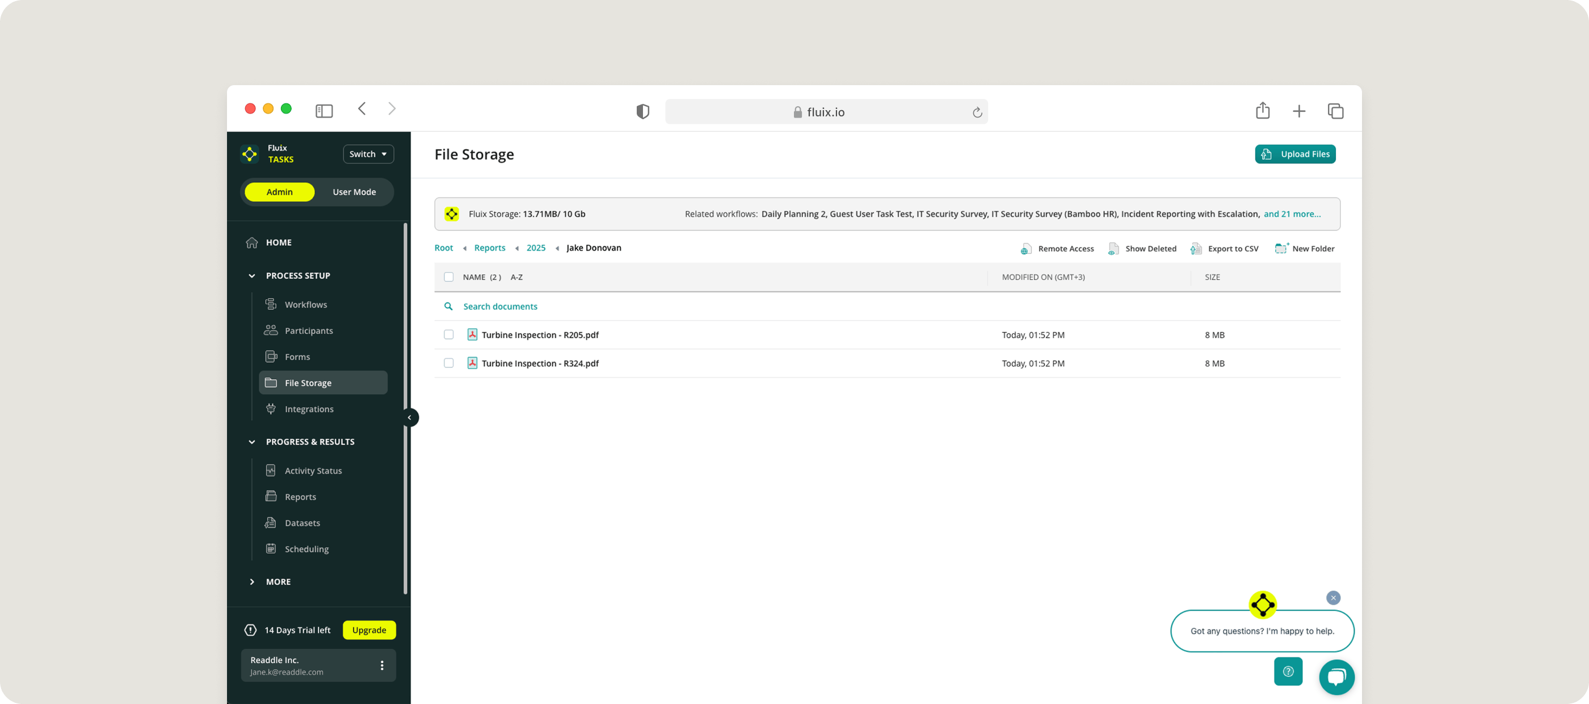Open account options three-dot menu

pos(382,665)
